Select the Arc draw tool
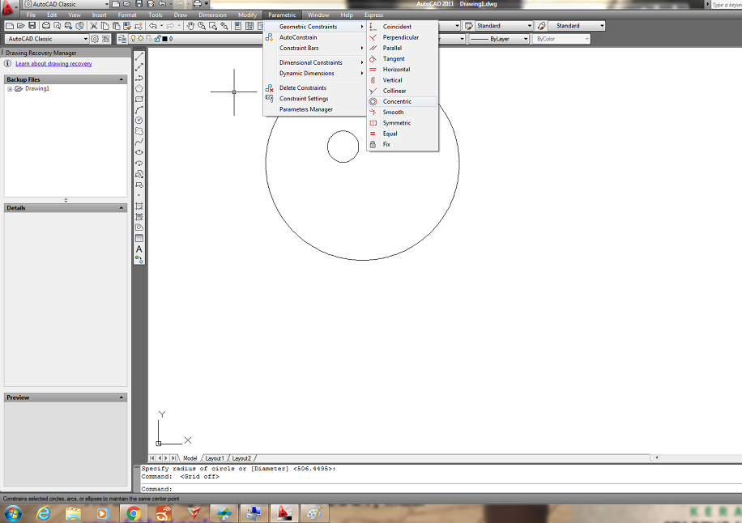This screenshot has height=523, width=742. pyautogui.click(x=139, y=110)
